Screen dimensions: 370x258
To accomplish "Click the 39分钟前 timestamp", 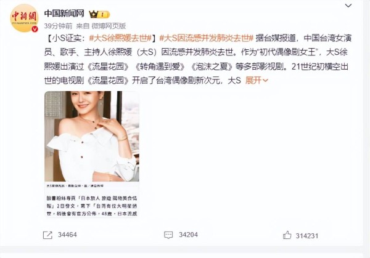I will coord(58,26).
